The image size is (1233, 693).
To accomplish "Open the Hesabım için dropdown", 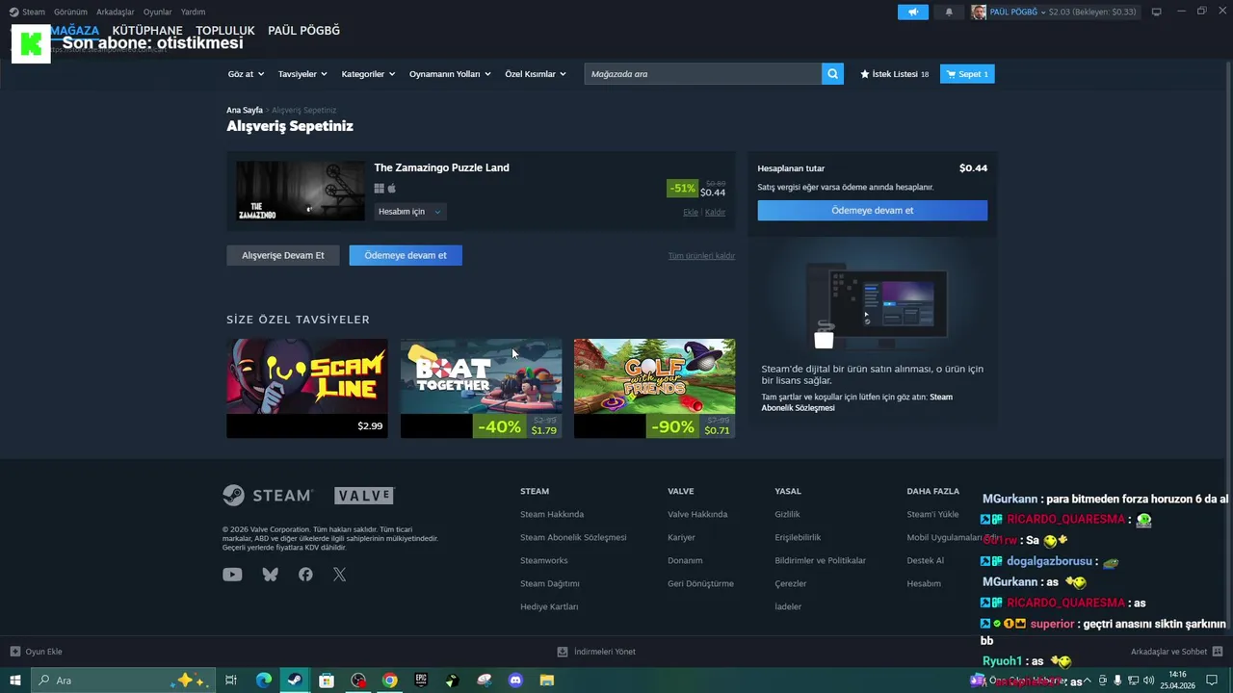I will (x=409, y=212).
